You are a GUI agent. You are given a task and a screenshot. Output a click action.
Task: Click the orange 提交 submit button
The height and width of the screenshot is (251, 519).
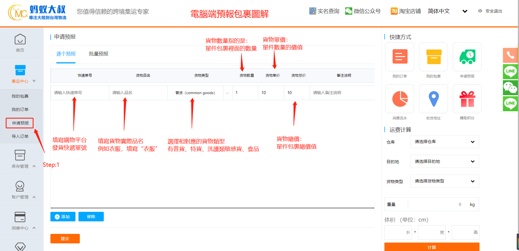pos(65,238)
